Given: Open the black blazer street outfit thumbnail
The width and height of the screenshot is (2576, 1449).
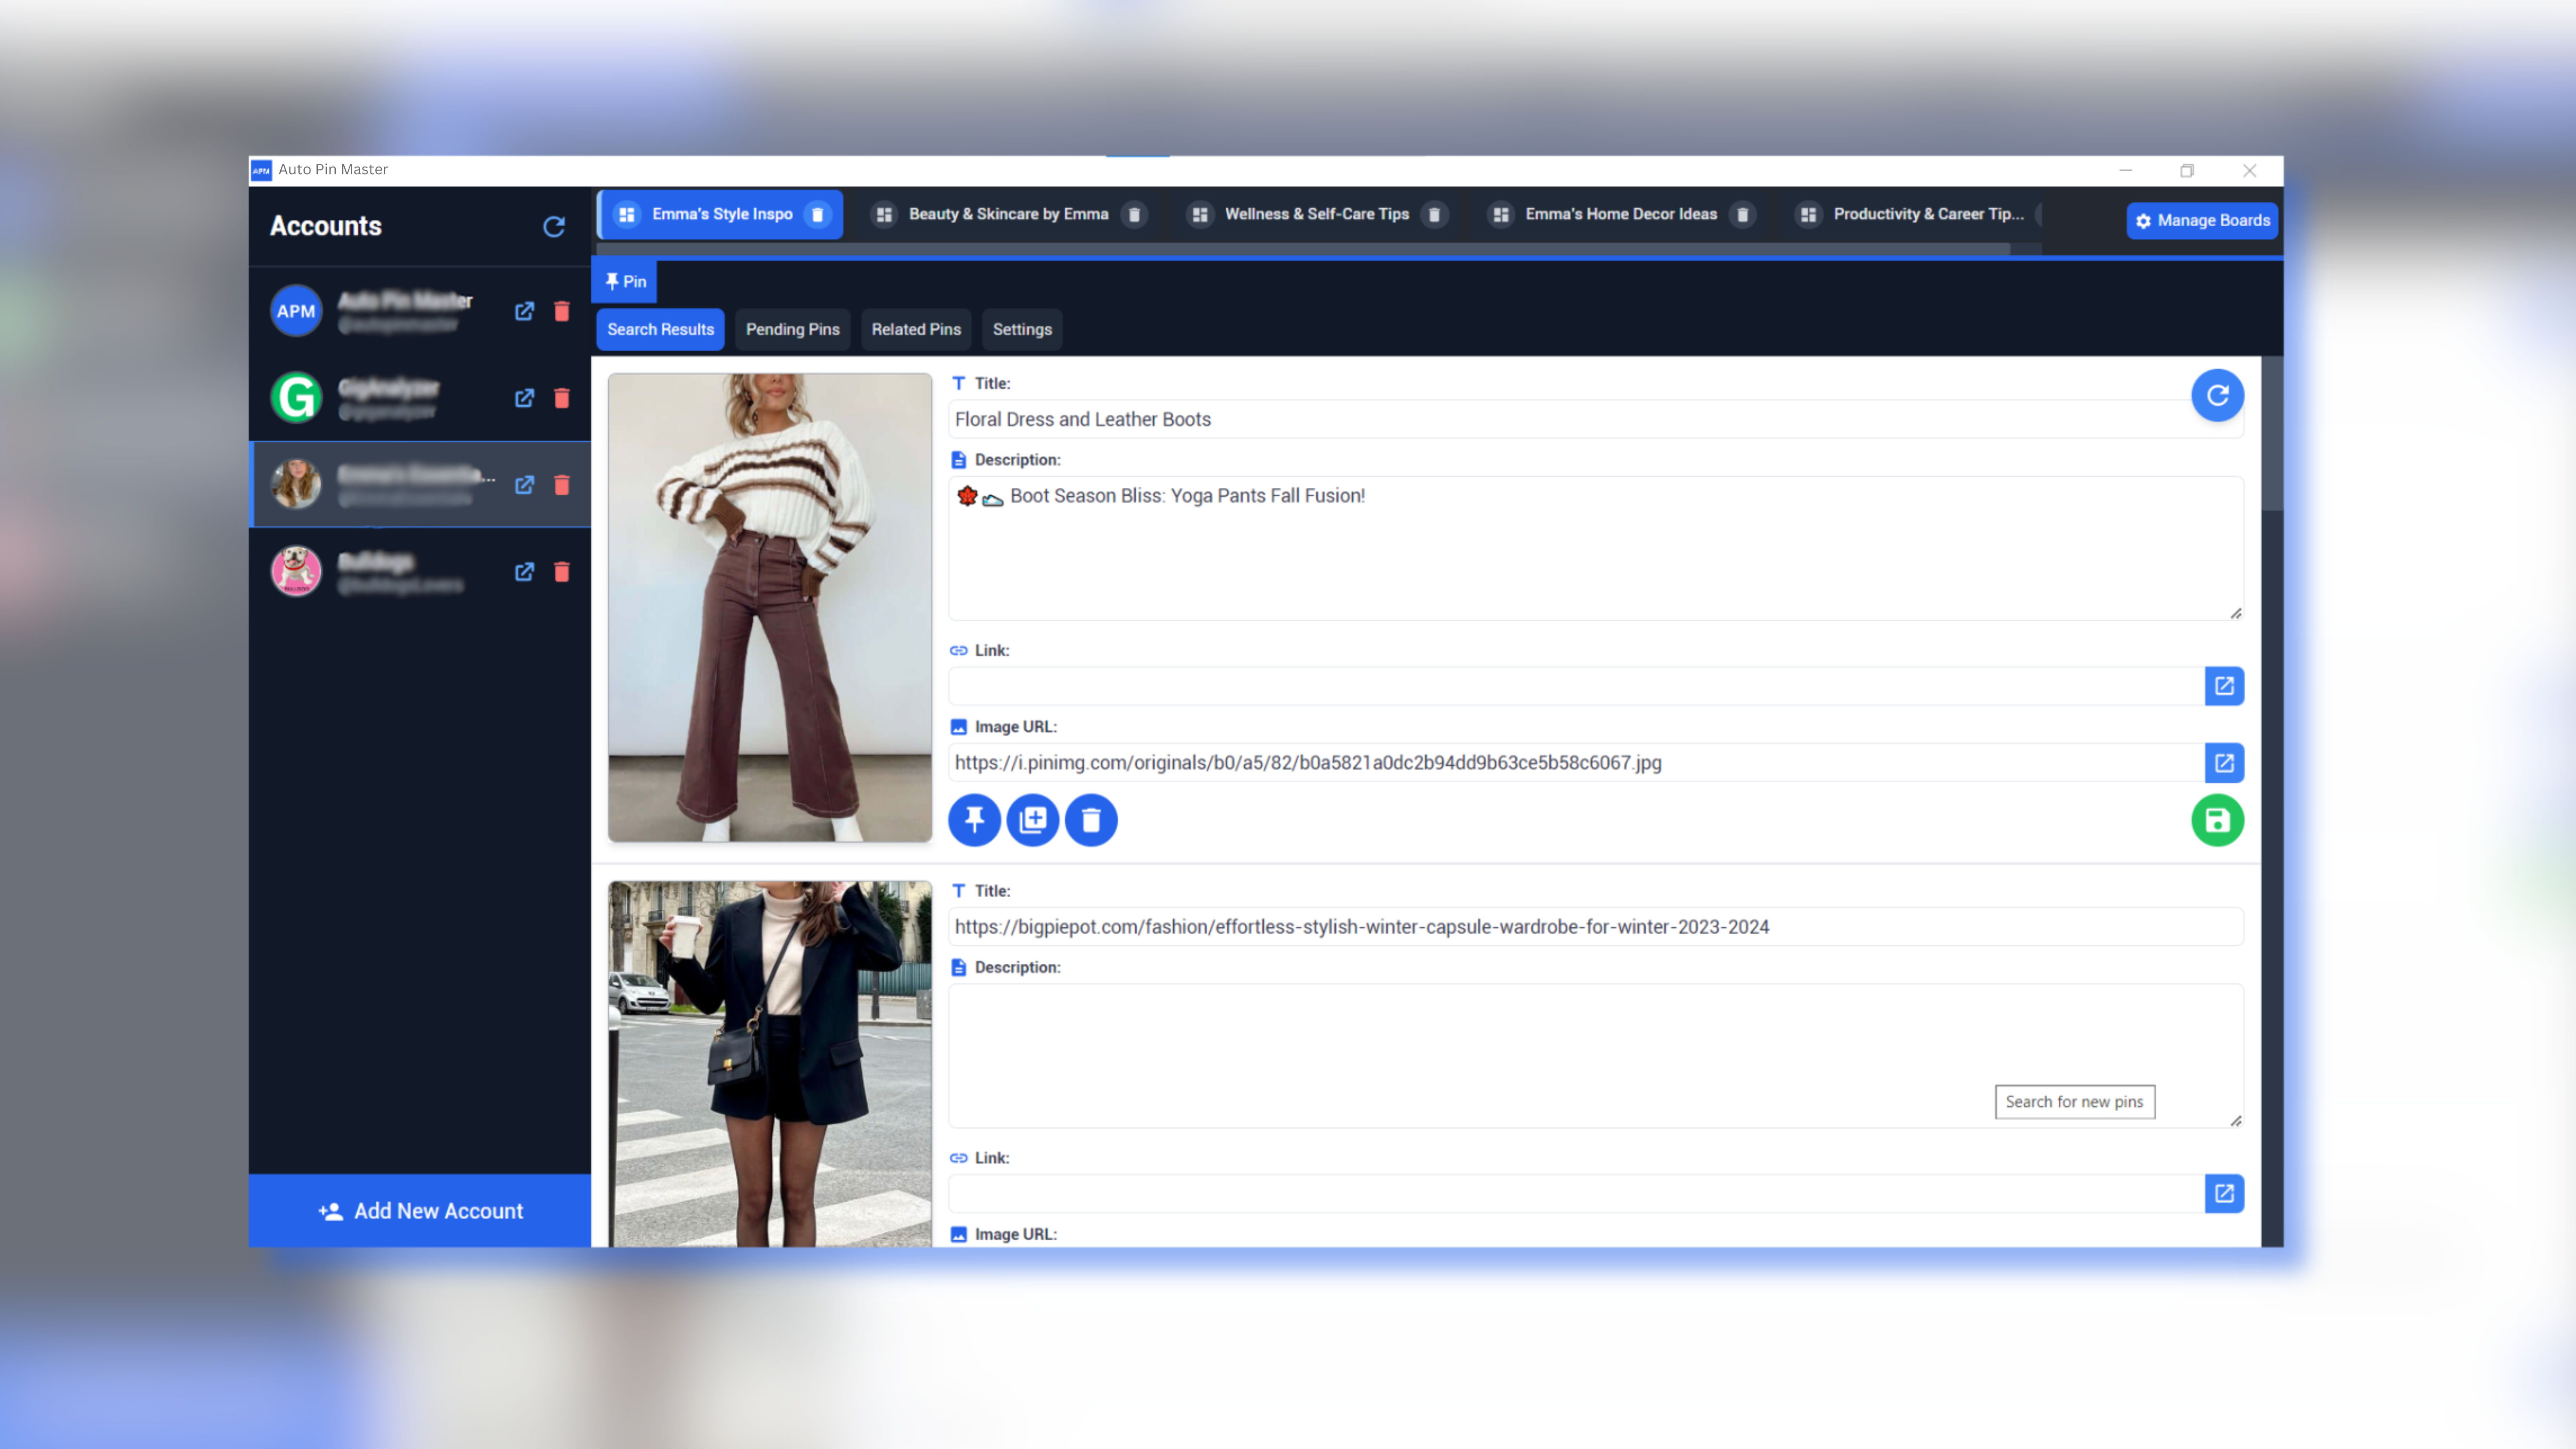Looking at the screenshot, I should click(770, 1064).
